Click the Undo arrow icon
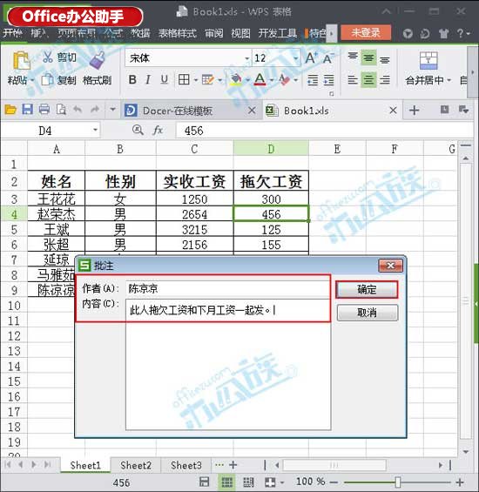Screen dimensions: 479x492 pos(78,109)
